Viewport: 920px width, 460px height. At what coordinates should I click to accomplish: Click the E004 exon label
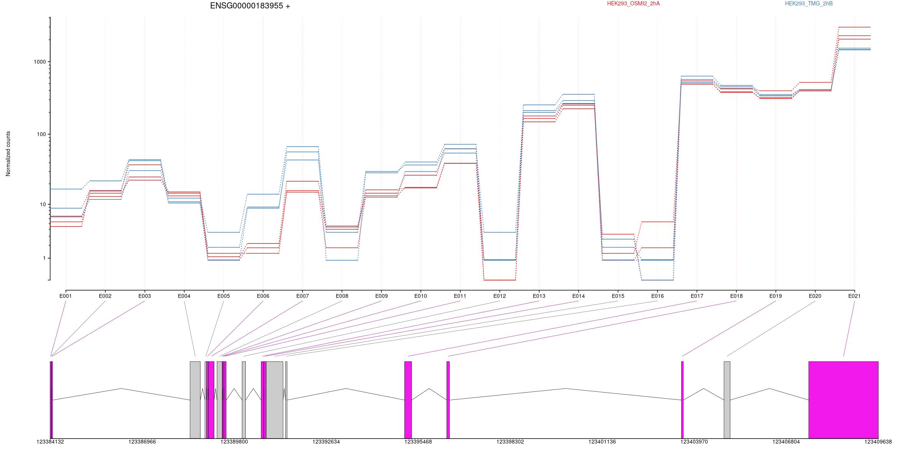coord(184,296)
